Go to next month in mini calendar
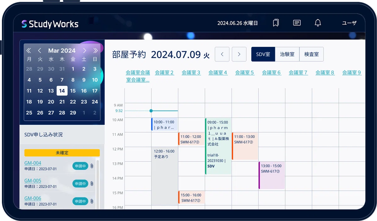Screen dimensions: 377x221 pyautogui.click(x=85, y=51)
